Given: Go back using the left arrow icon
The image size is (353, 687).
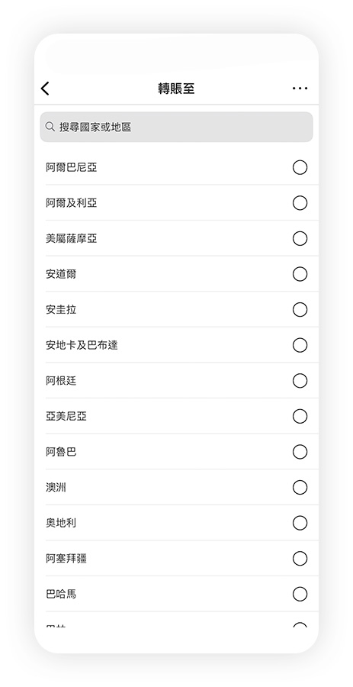Looking at the screenshot, I should coord(45,89).
